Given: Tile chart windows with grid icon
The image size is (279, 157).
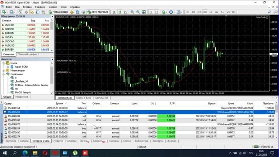Looking at the screenshot, I should tap(144, 12).
